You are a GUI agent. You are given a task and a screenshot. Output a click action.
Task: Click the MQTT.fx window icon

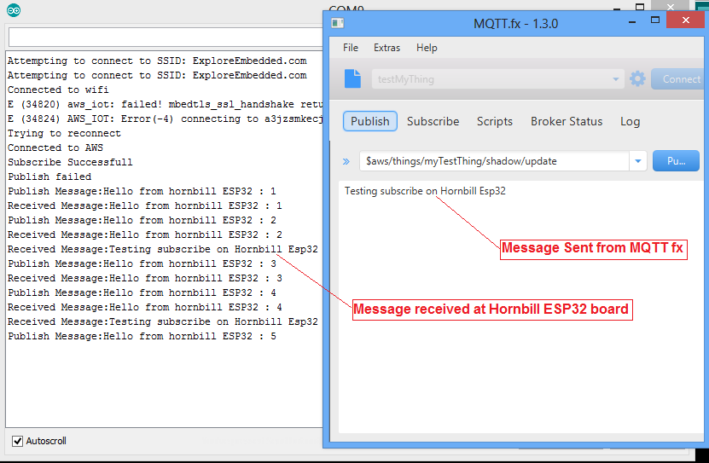pyautogui.click(x=337, y=23)
